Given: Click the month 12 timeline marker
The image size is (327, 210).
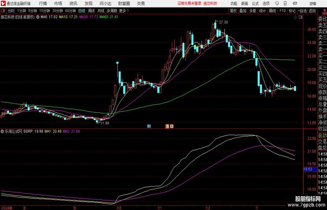Looking at the screenshot, I should pos(208,208).
